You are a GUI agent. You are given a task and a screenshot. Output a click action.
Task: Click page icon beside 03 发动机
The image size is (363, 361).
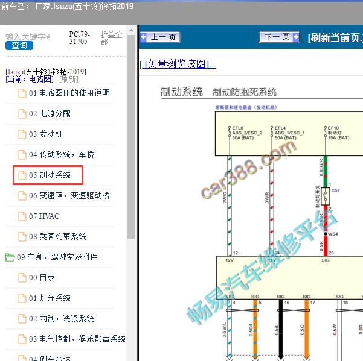click(22, 134)
